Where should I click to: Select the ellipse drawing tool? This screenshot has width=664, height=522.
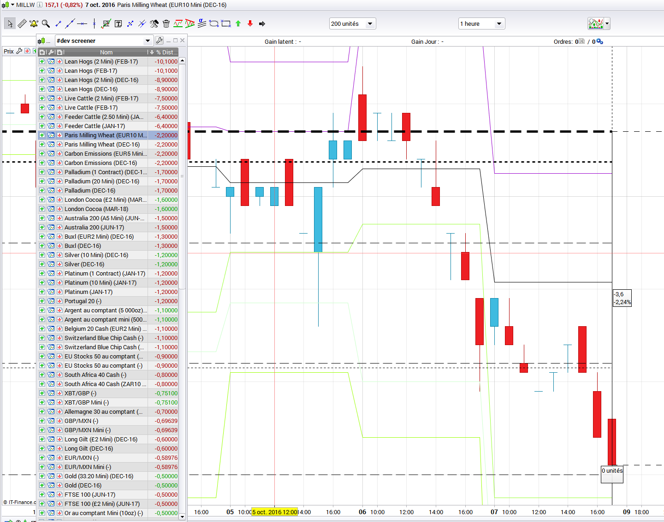[x=214, y=23]
